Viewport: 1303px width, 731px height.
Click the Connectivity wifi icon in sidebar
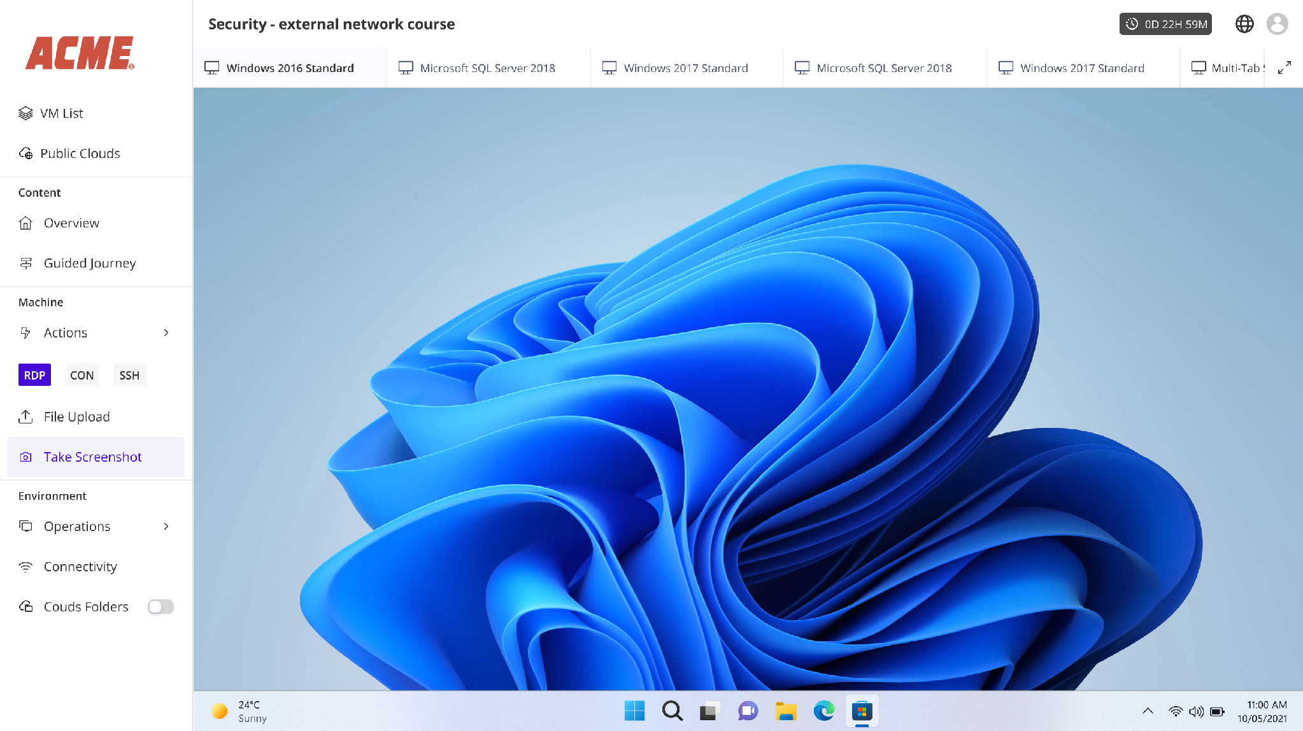point(25,567)
